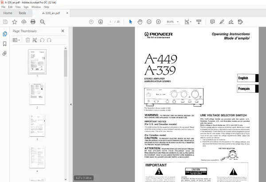Rotate page counterclockwise
This screenshot has height=182, width=266.
click(42, 40)
